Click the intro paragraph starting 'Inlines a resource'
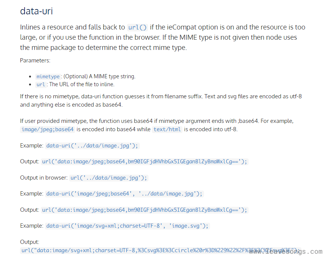Image resolution: width=326 pixels, height=259 pixels. 159,37
